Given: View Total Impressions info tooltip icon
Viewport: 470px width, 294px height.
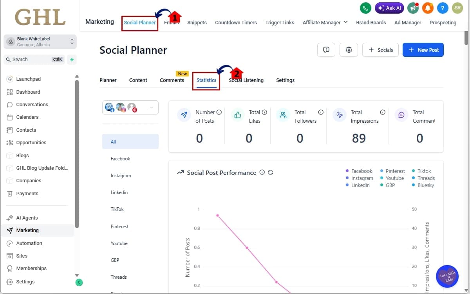Looking at the screenshot, I should pos(382,112).
